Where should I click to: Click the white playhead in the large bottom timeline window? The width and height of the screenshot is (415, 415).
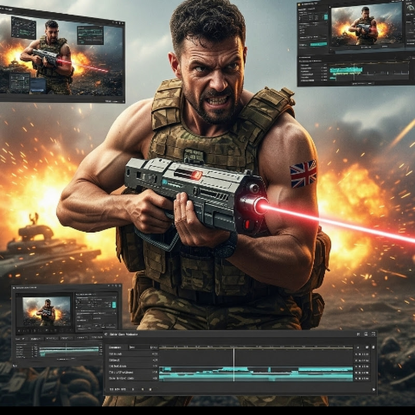(x=234, y=365)
